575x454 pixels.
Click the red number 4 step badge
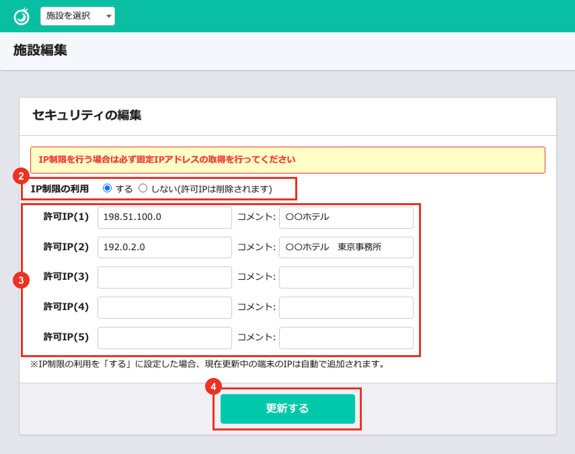click(213, 387)
